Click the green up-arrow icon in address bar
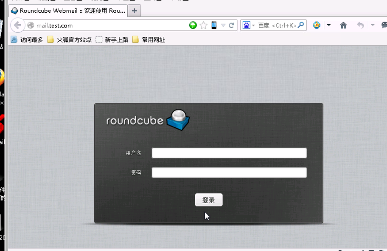The image size is (387, 251). point(193,25)
